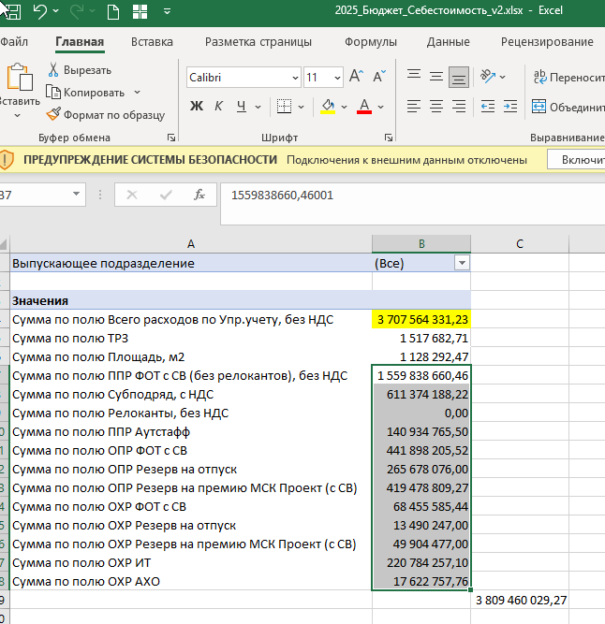
Task: Open the (Все) pivot filter dropdown
Action: pyautogui.click(x=461, y=264)
